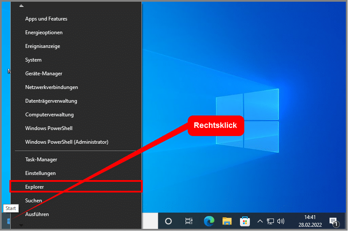Click the Windows Start button
The image size is (348, 231).
[9, 221]
